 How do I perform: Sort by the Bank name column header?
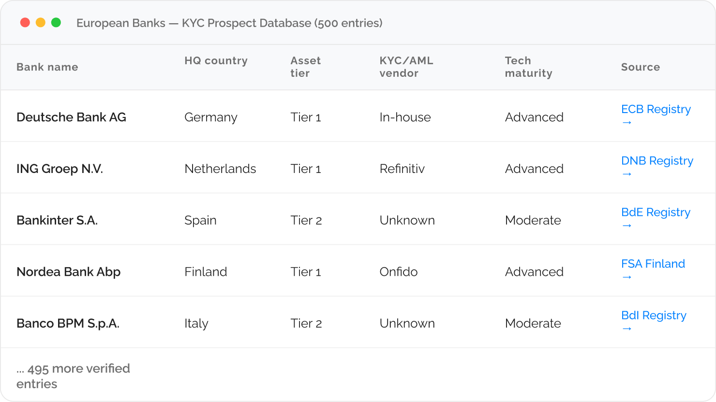point(47,67)
